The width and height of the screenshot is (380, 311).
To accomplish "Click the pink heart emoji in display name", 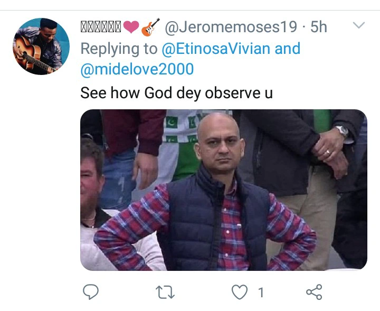I will click(x=131, y=26).
